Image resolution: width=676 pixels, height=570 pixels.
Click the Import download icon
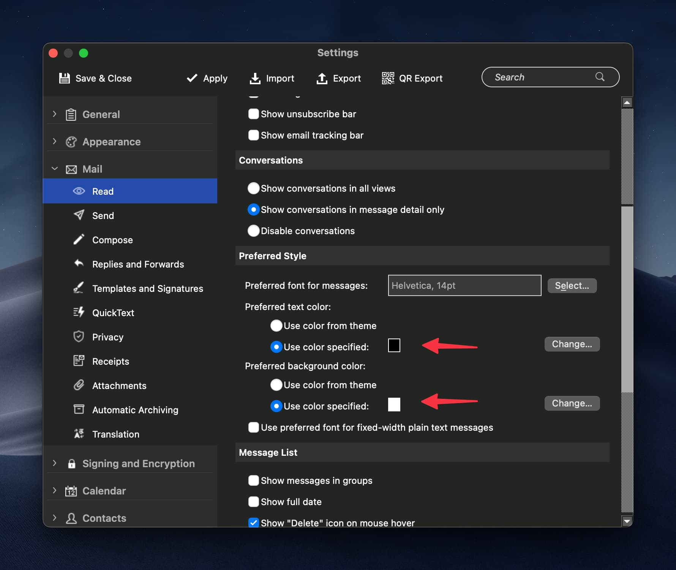[255, 78]
